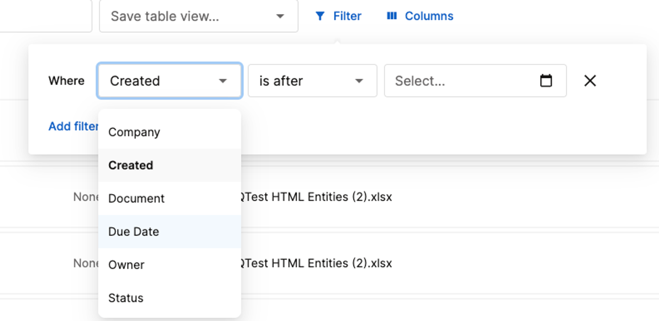Click the Add filter link
This screenshot has height=321, width=659.
(x=73, y=126)
